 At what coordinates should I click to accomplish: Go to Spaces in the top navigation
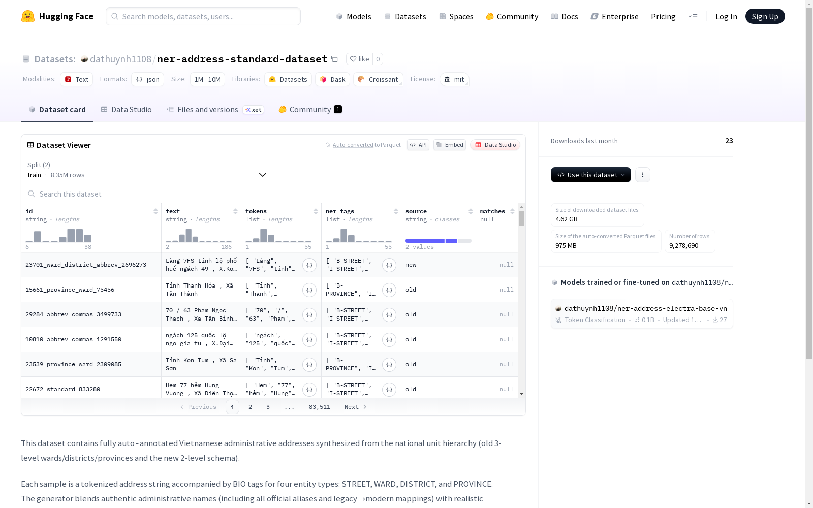point(456,16)
